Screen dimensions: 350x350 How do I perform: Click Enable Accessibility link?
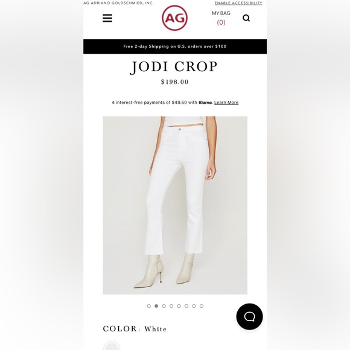click(x=238, y=3)
